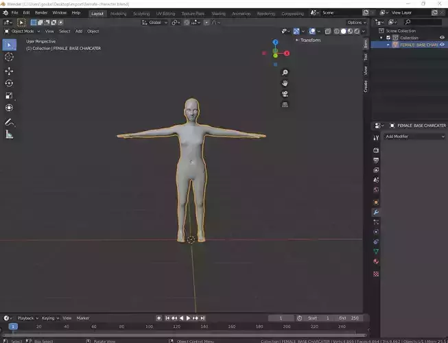Select the Measure ruler tool
The width and height of the screenshot is (448, 343).
click(9, 134)
